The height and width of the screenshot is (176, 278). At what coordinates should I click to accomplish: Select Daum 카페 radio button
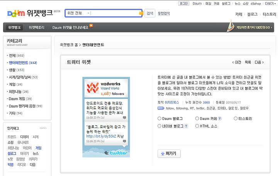(197, 118)
